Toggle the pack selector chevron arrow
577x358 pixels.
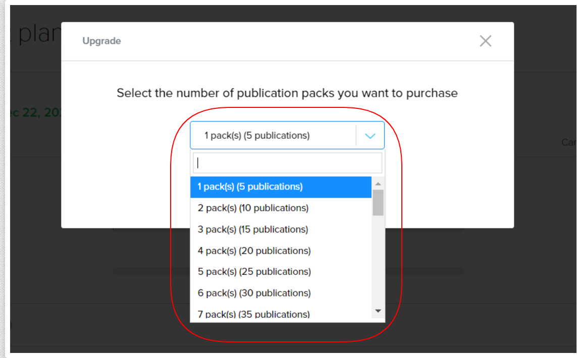click(x=370, y=136)
